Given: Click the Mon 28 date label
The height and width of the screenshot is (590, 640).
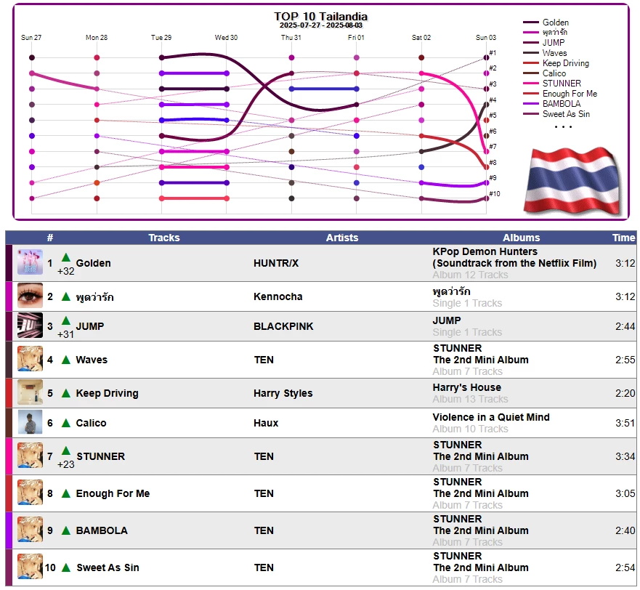Looking at the screenshot, I should pyautogui.click(x=97, y=38).
